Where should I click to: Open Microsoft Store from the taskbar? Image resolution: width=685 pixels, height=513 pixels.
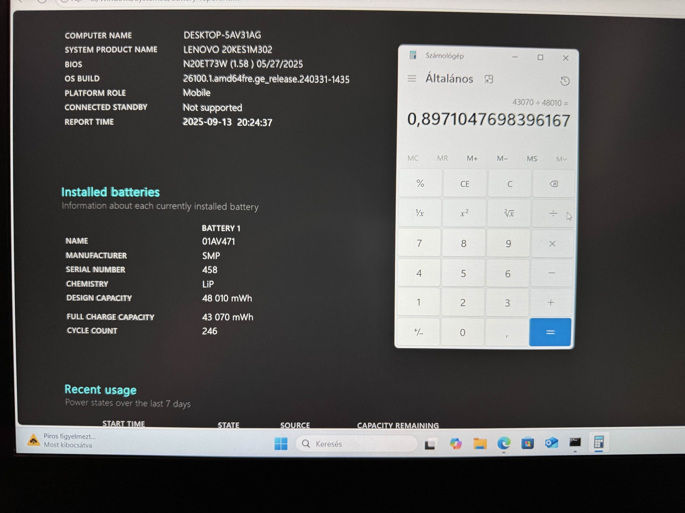pyautogui.click(x=528, y=443)
